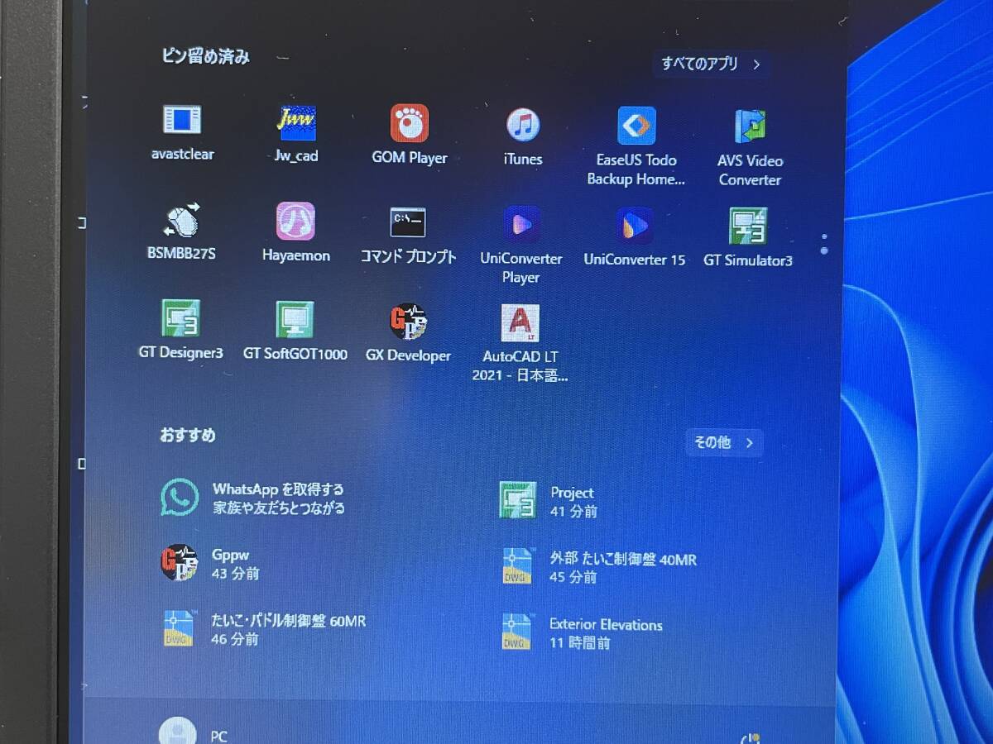Click the WhatsApp recommended icon

point(180,498)
